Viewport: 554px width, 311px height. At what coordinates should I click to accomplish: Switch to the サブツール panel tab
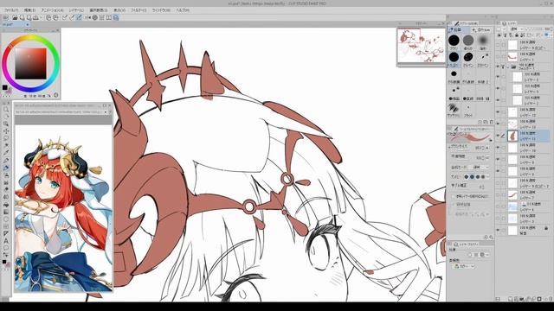point(468,23)
